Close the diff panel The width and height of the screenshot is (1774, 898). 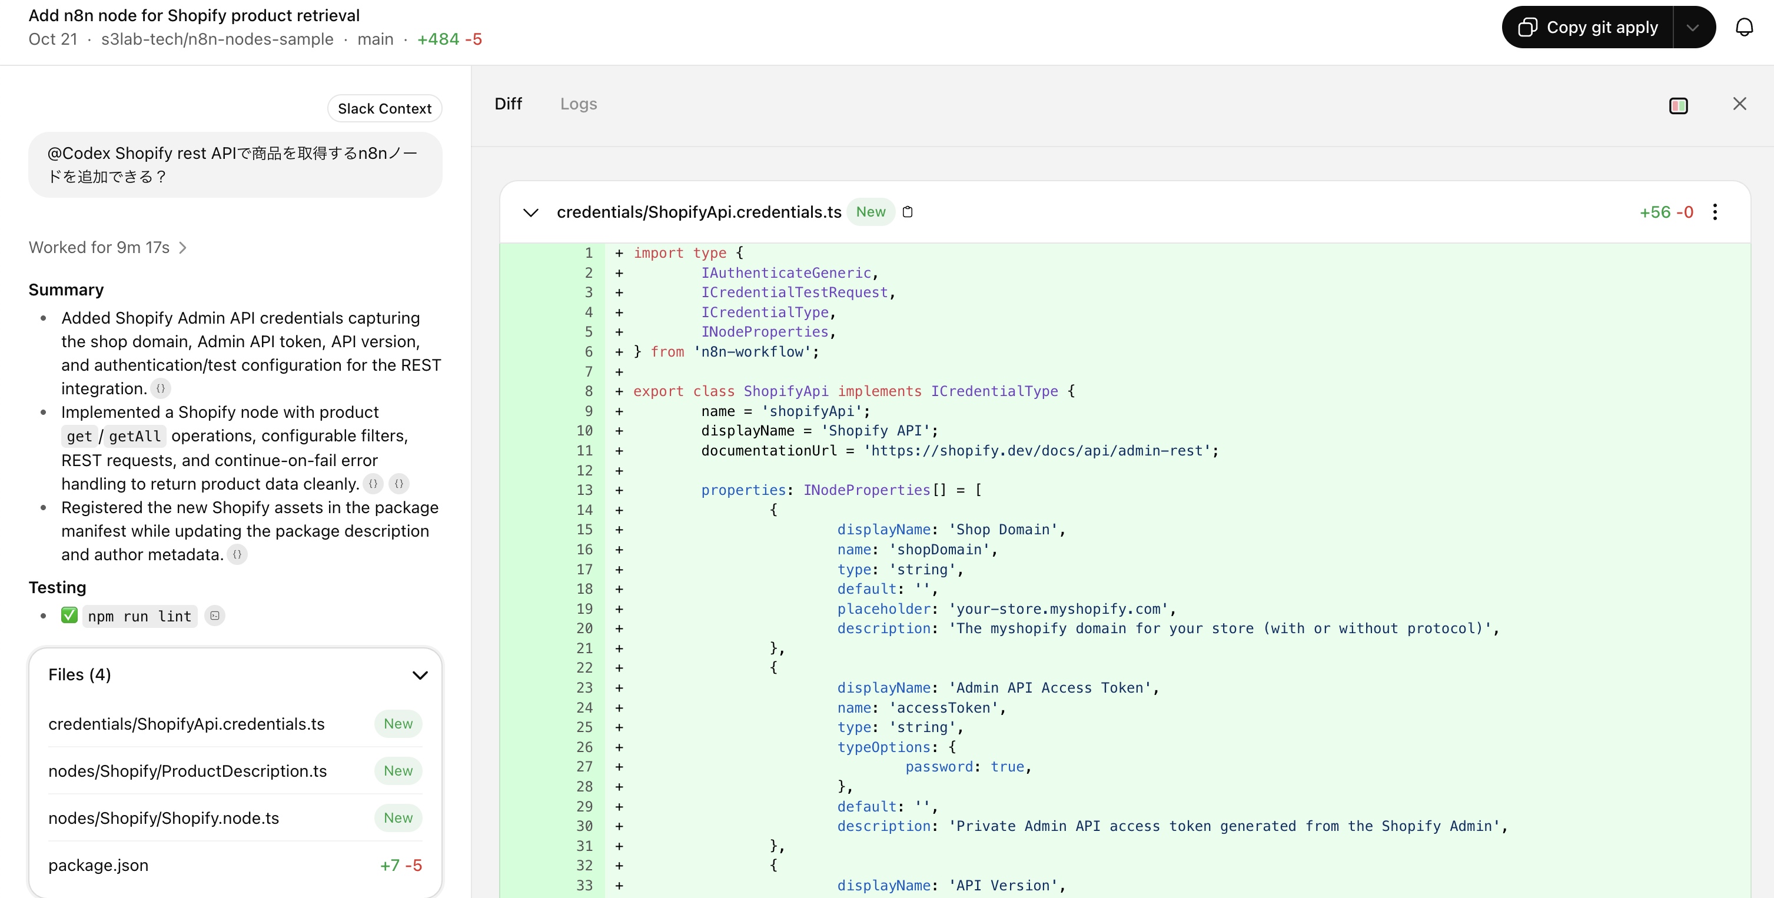click(1739, 104)
